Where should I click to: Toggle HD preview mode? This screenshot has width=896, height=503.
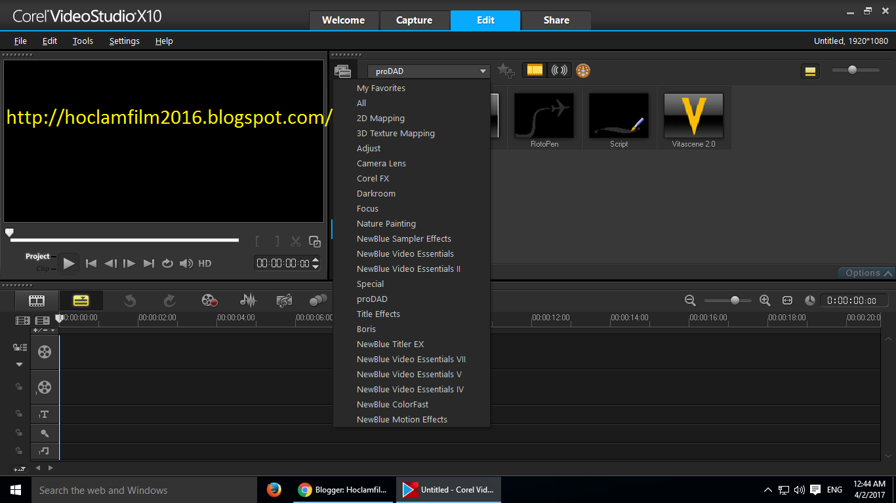[205, 263]
